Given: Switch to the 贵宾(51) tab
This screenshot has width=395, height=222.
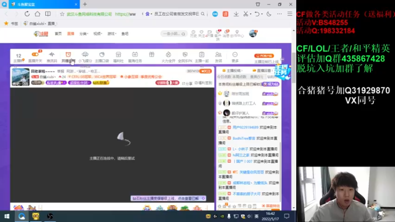Looking at the screenshot, I should pos(256,77).
